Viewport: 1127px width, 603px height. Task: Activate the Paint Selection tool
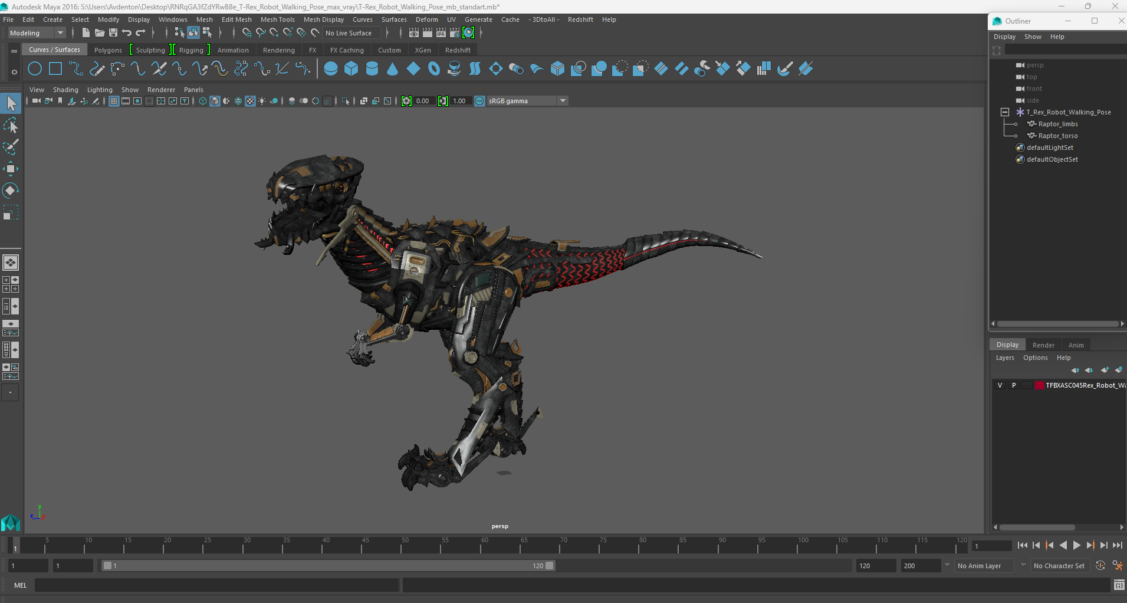[11, 147]
